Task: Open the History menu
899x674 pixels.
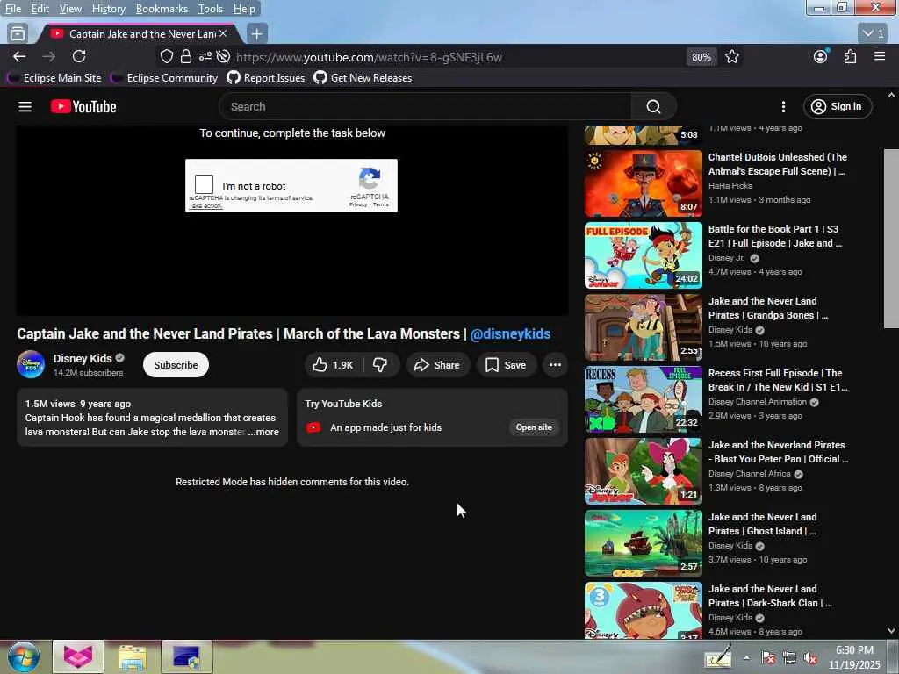Action: click(x=108, y=9)
